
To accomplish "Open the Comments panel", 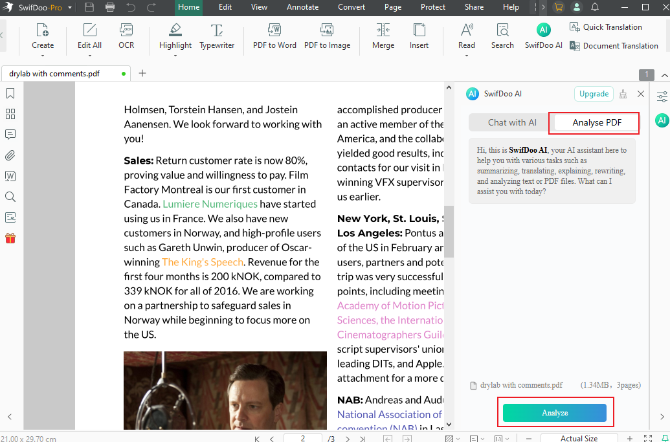I will tap(10, 135).
